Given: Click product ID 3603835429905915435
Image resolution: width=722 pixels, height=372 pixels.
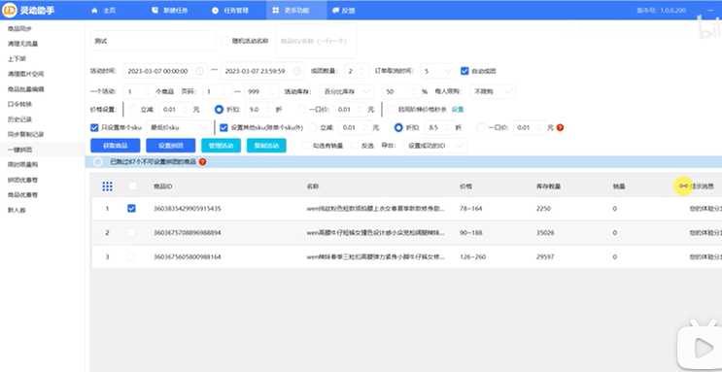Looking at the screenshot, I should (187, 209).
